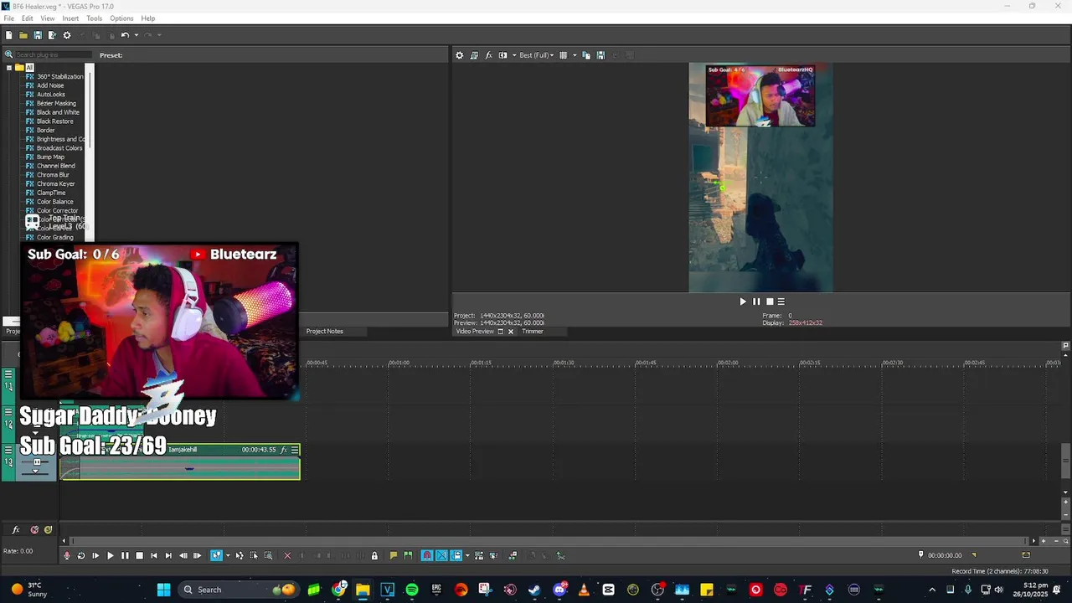Click the jamjakehill audio event on timeline
Image resolution: width=1072 pixels, height=603 pixels.
(x=179, y=462)
